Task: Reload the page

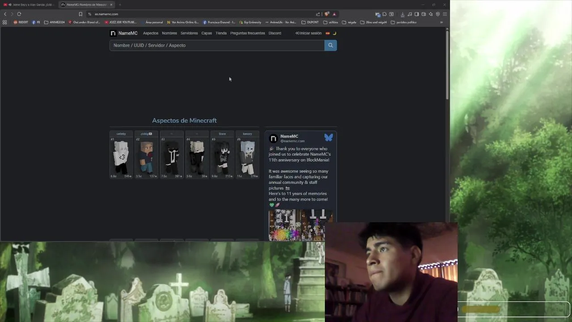Action: coord(19,14)
